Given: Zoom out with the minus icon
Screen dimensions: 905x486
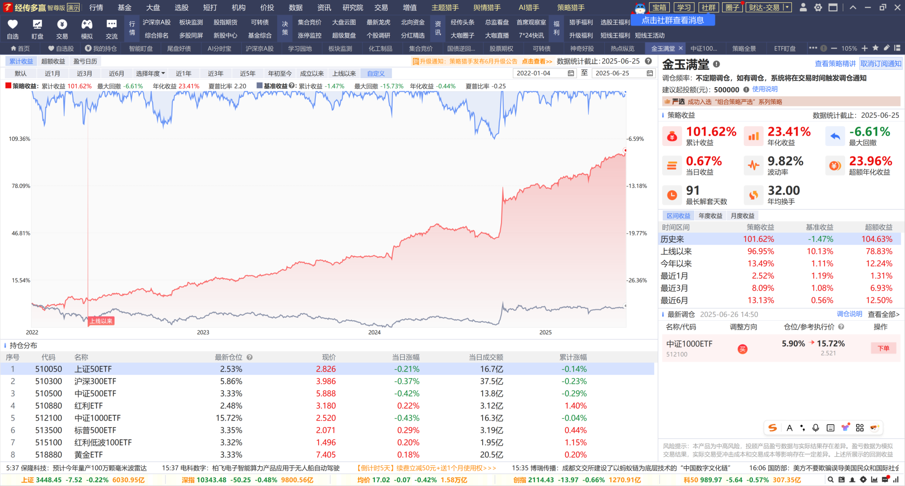Looking at the screenshot, I should pyautogui.click(x=834, y=48).
